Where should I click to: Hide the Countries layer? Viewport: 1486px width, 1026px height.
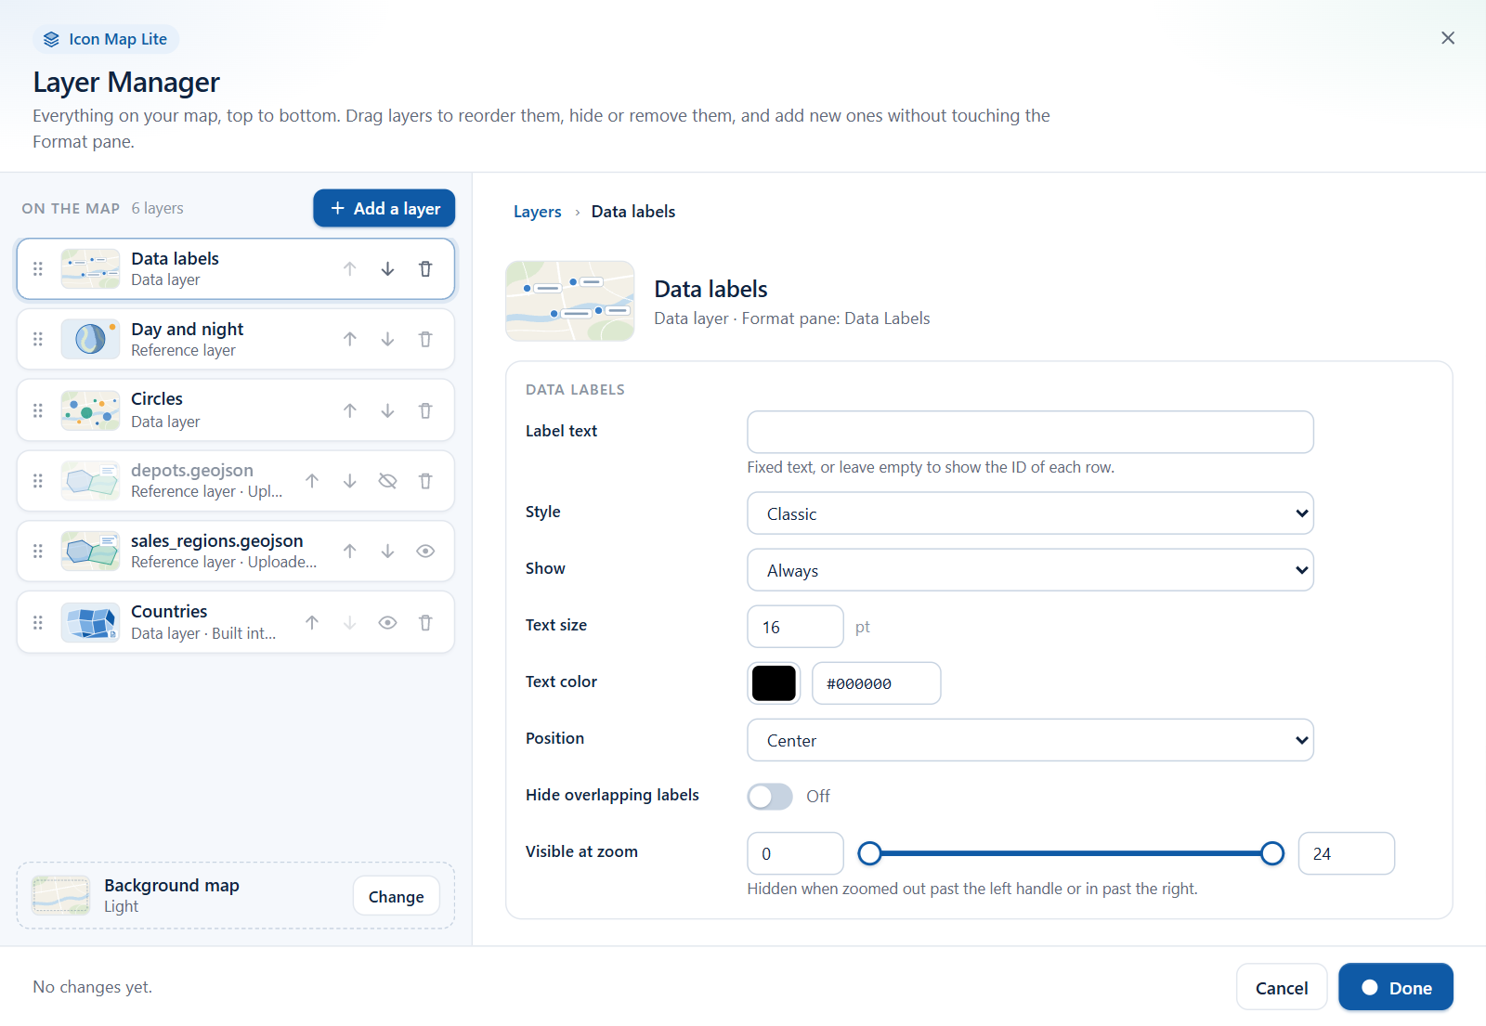pyautogui.click(x=387, y=623)
